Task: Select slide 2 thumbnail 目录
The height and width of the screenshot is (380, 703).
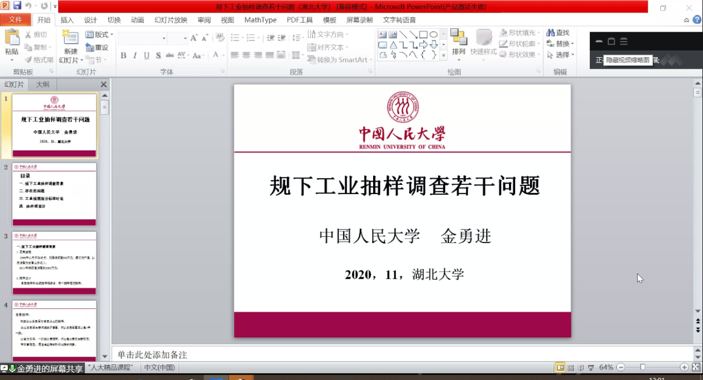Action: pyautogui.click(x=54, y=194)
